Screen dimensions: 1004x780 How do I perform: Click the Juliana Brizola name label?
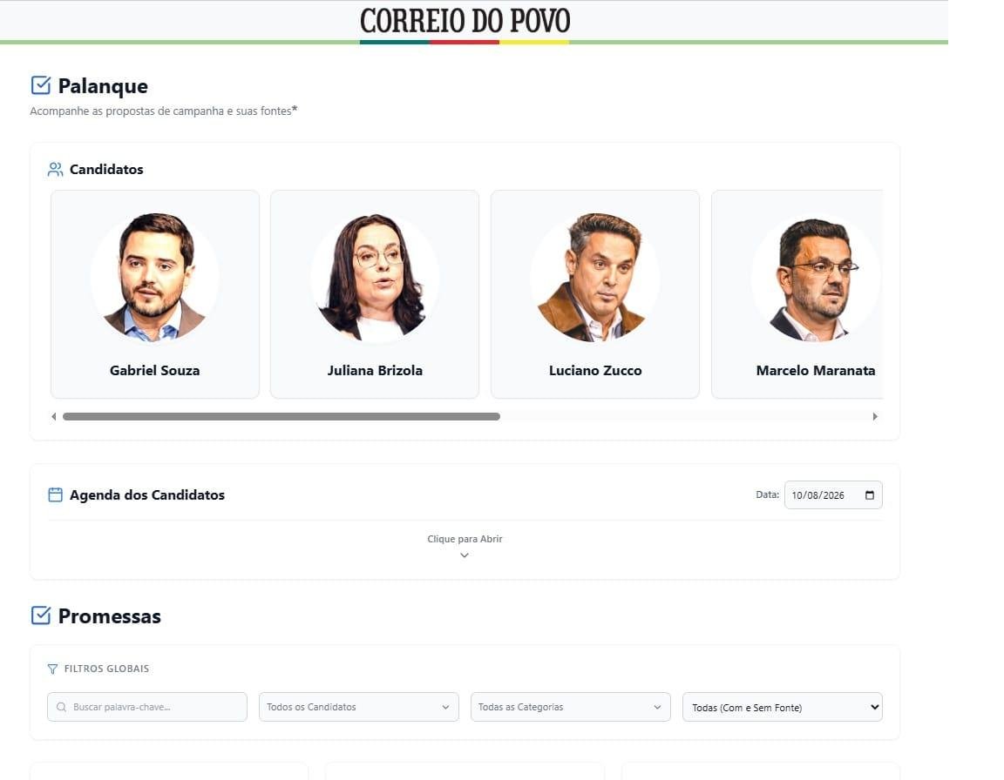coord(375,370)
